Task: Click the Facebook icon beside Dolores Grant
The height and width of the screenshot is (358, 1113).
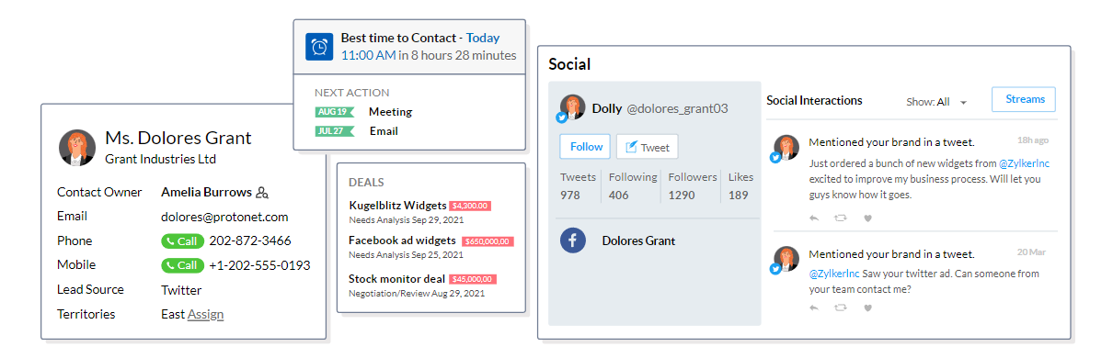Action: tap(573, 241)
